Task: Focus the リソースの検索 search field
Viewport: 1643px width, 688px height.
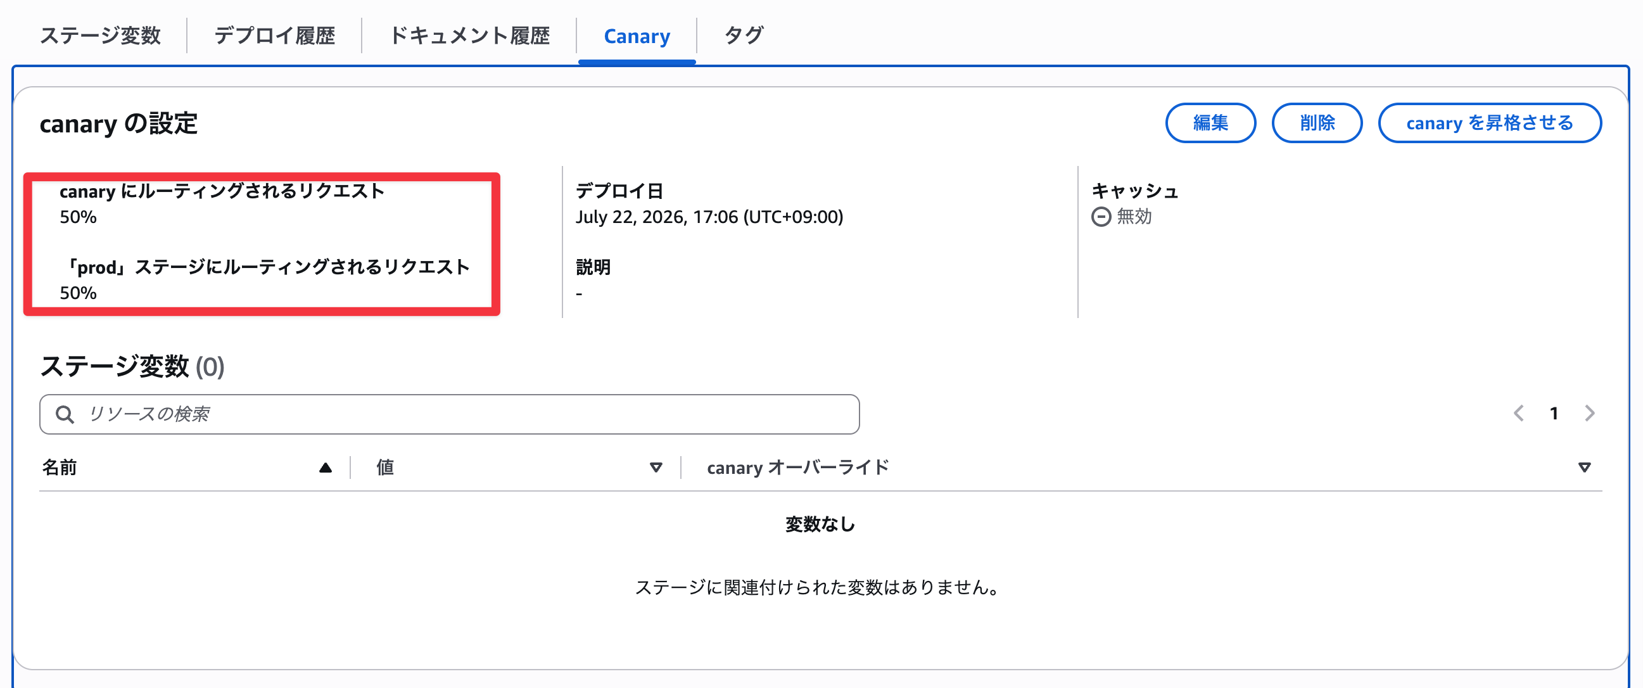Action: (449, 414)
